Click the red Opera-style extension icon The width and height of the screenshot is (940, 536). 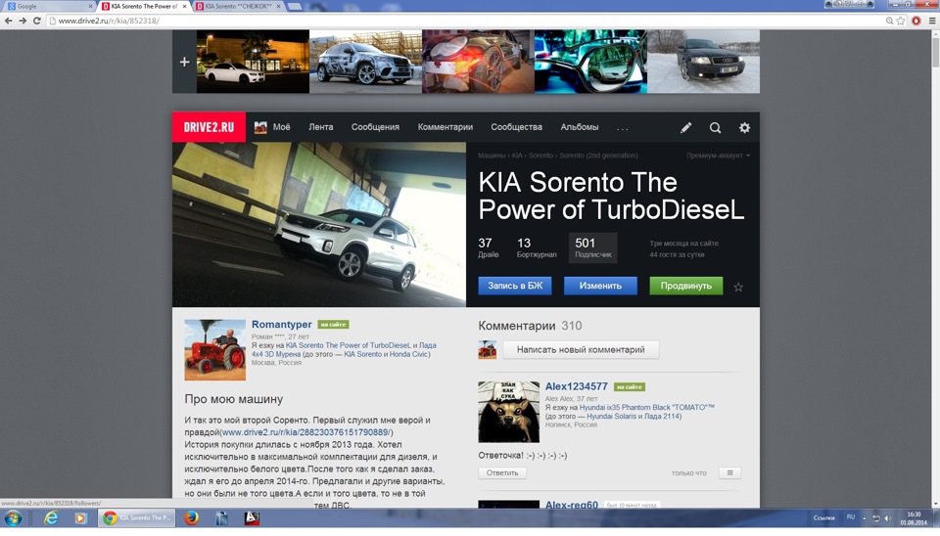click(x=916, y=21)
